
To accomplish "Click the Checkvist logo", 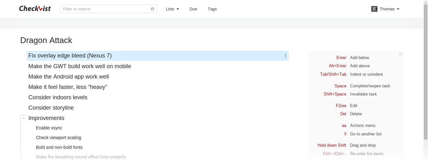I will 35,8.
